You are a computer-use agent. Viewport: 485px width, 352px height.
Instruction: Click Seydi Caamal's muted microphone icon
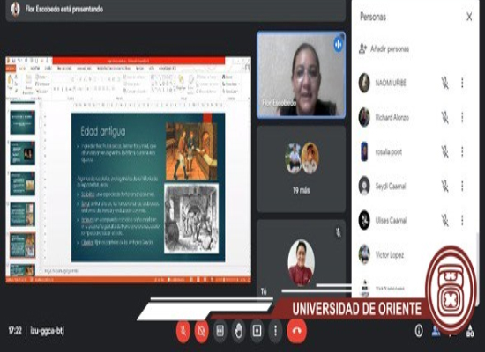point(444,187)
